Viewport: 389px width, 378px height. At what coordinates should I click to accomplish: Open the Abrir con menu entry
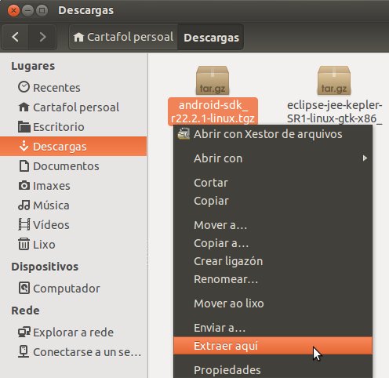pos(273,158)
